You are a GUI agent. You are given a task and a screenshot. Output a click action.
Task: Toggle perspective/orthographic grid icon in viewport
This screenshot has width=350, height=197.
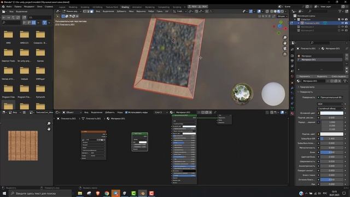[x=285, y=54]
